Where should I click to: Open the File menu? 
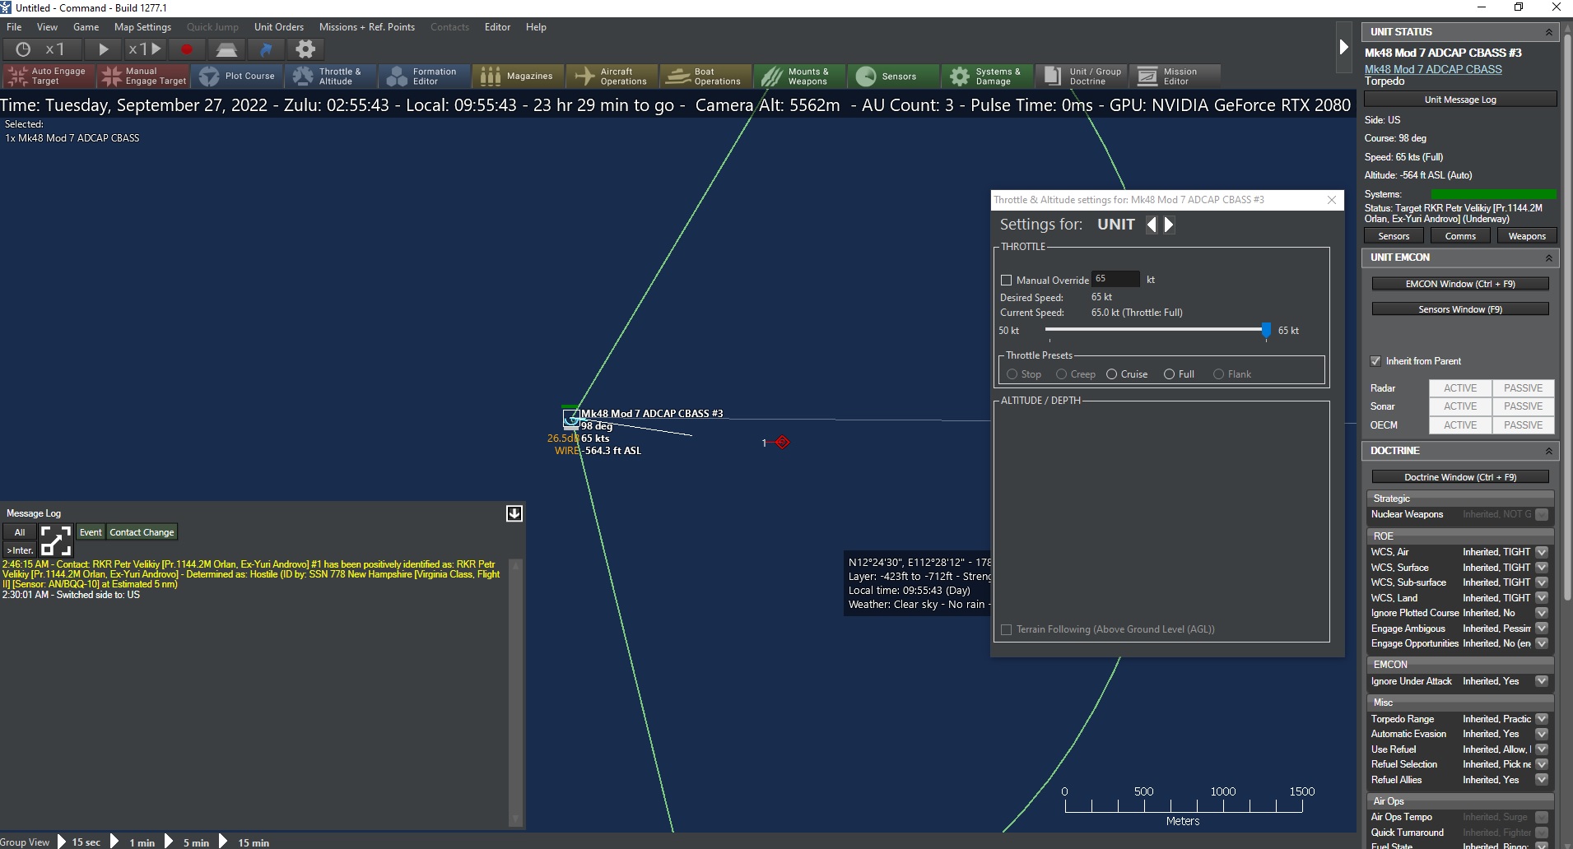point(14,27)
